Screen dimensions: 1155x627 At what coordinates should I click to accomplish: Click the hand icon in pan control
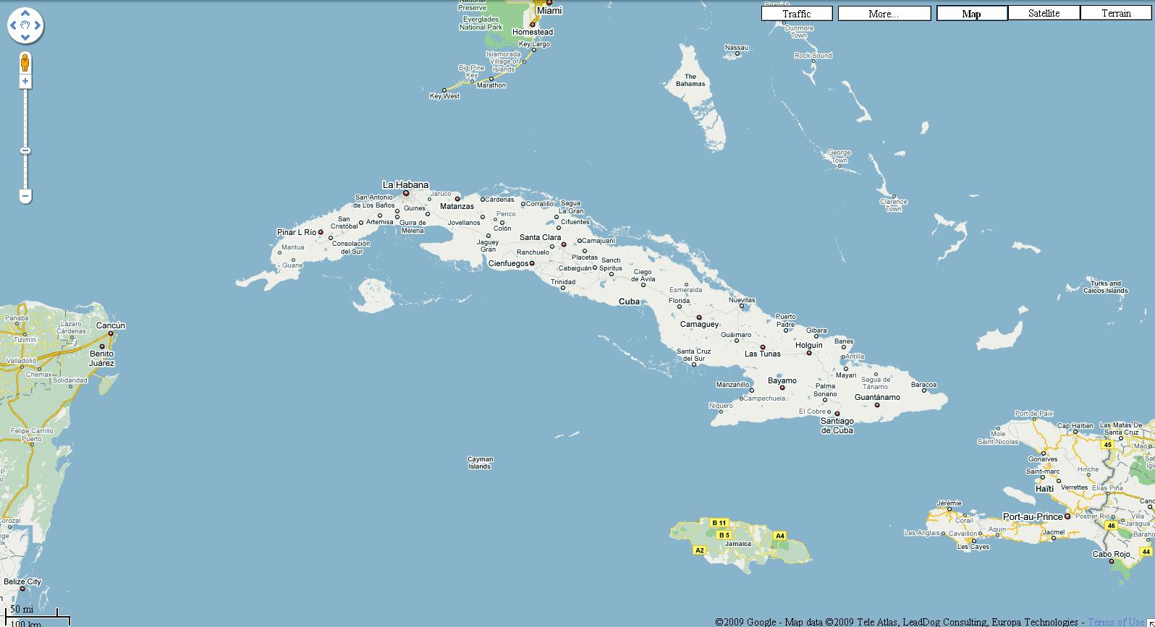[x=25, y=26]
